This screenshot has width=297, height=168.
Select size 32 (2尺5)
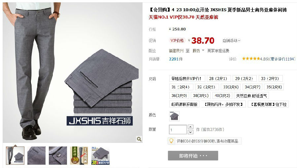coord(206,87)
